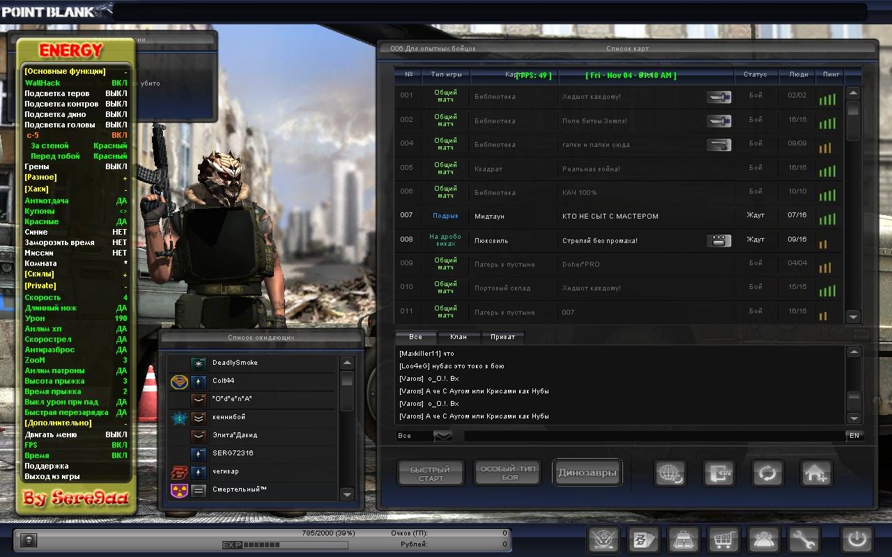Toggle the FPS display option
892x557 pixels.
click(x=75, y=445)
